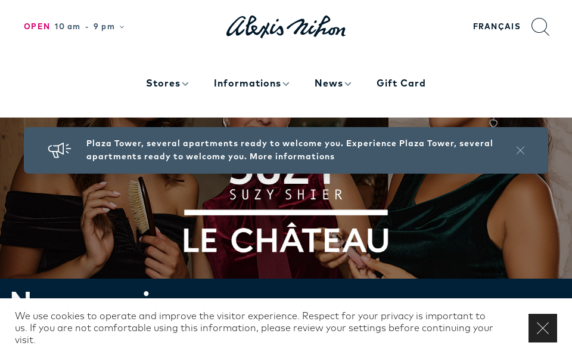Image resolution: width=572 pixels, height=358 pixels.
Task: Click the Suzy Shier hero banner
Action: coord(286,193)
